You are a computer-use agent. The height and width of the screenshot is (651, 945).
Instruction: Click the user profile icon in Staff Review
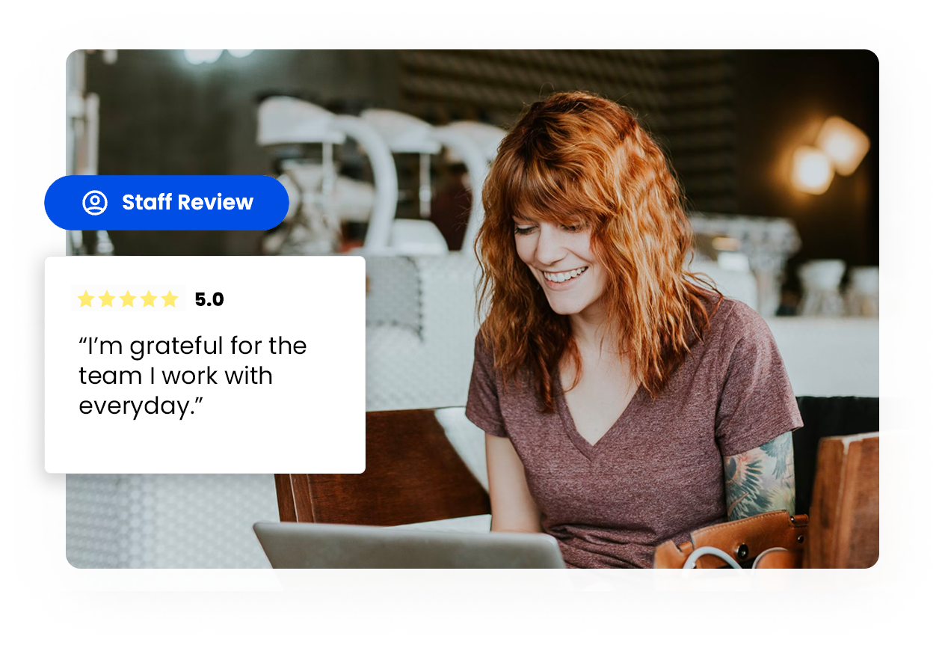pyautogui.click(x=95, y=202)
